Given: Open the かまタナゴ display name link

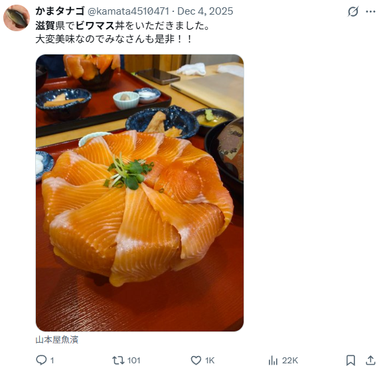Looking at the screenshot, I should click(x=60, y=11).
